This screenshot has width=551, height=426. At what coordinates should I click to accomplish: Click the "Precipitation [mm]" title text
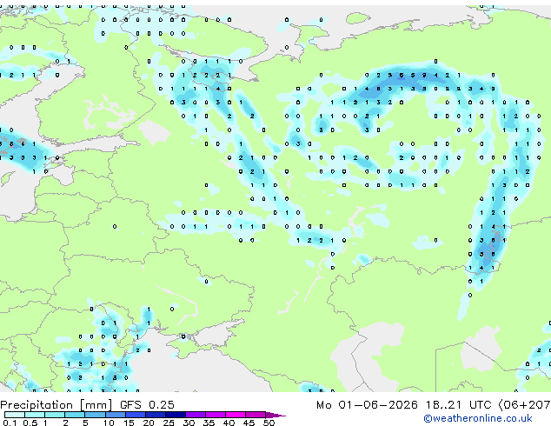56,405
